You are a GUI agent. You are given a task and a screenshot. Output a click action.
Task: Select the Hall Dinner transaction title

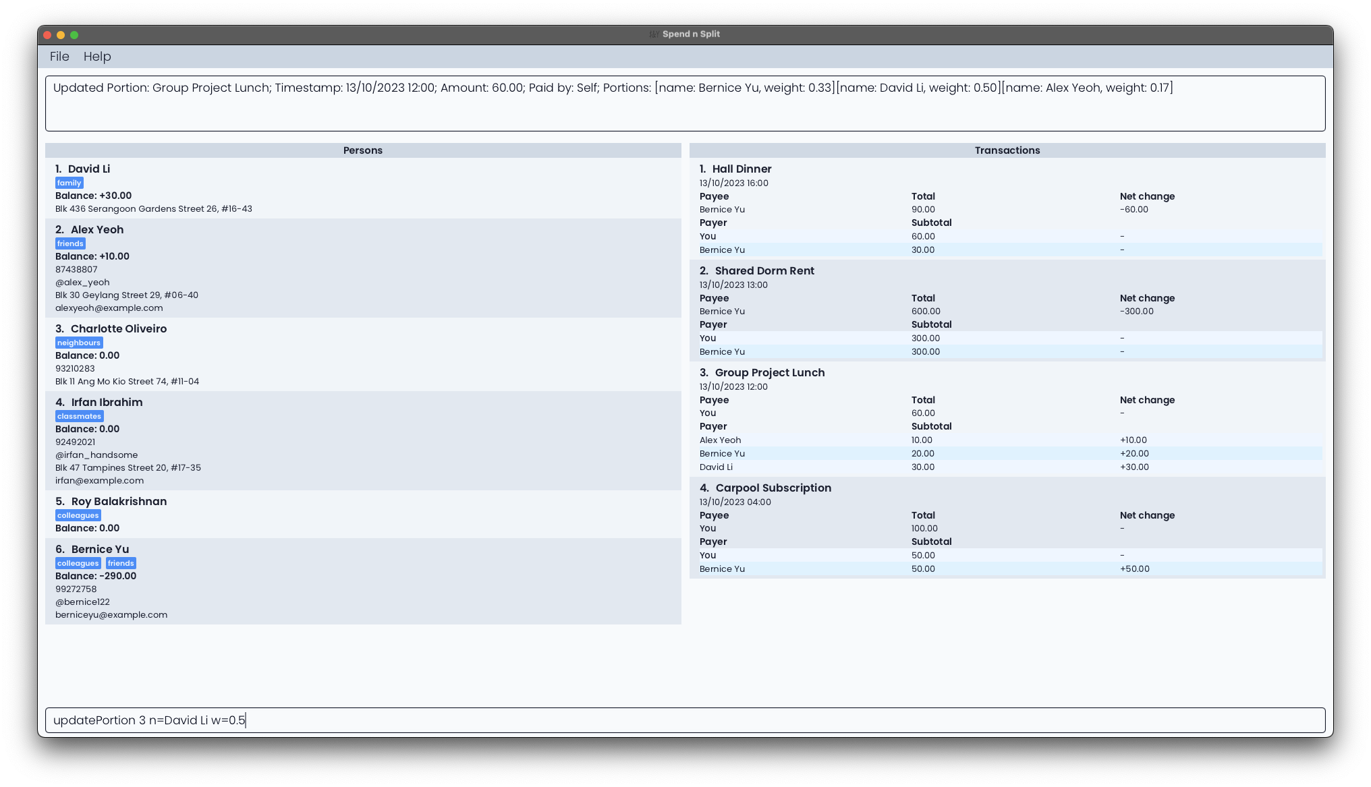pos(742,169)
